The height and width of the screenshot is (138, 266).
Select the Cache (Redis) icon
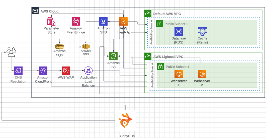[202, 32]
